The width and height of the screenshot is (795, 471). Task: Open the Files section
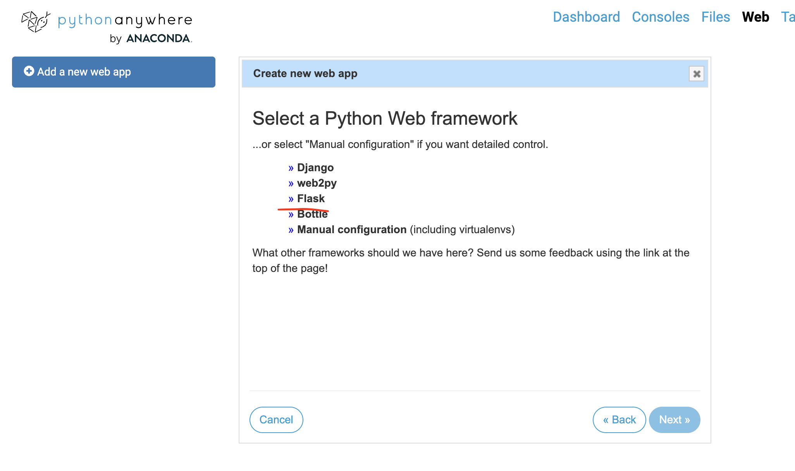coord(715,17)
